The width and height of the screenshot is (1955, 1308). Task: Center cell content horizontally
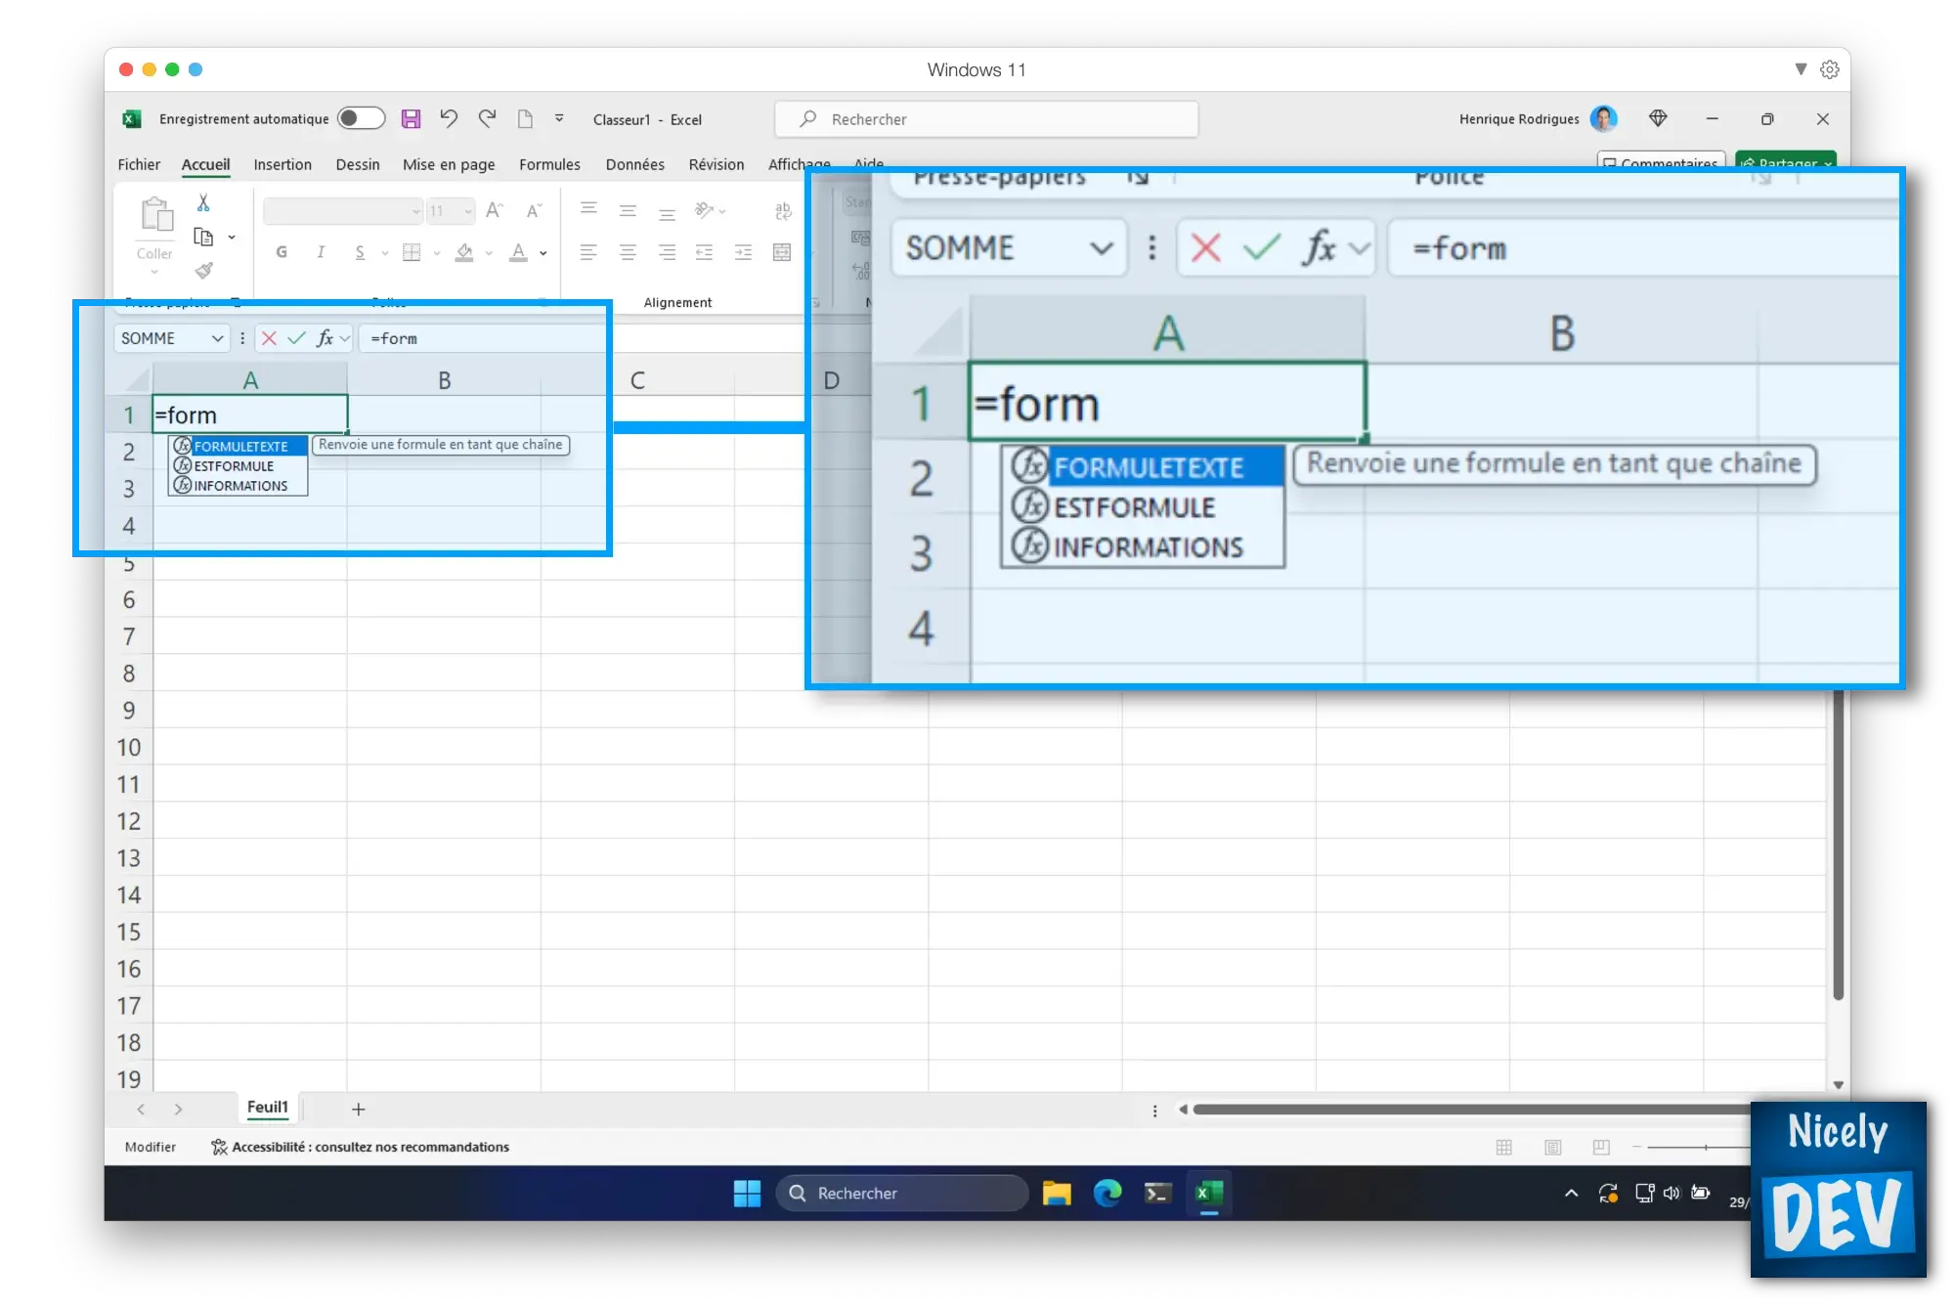point(628,252)
